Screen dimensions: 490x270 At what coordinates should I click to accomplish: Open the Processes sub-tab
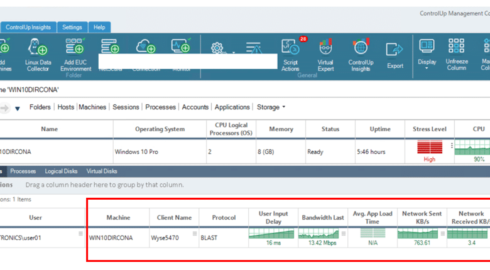pos(23,171)
